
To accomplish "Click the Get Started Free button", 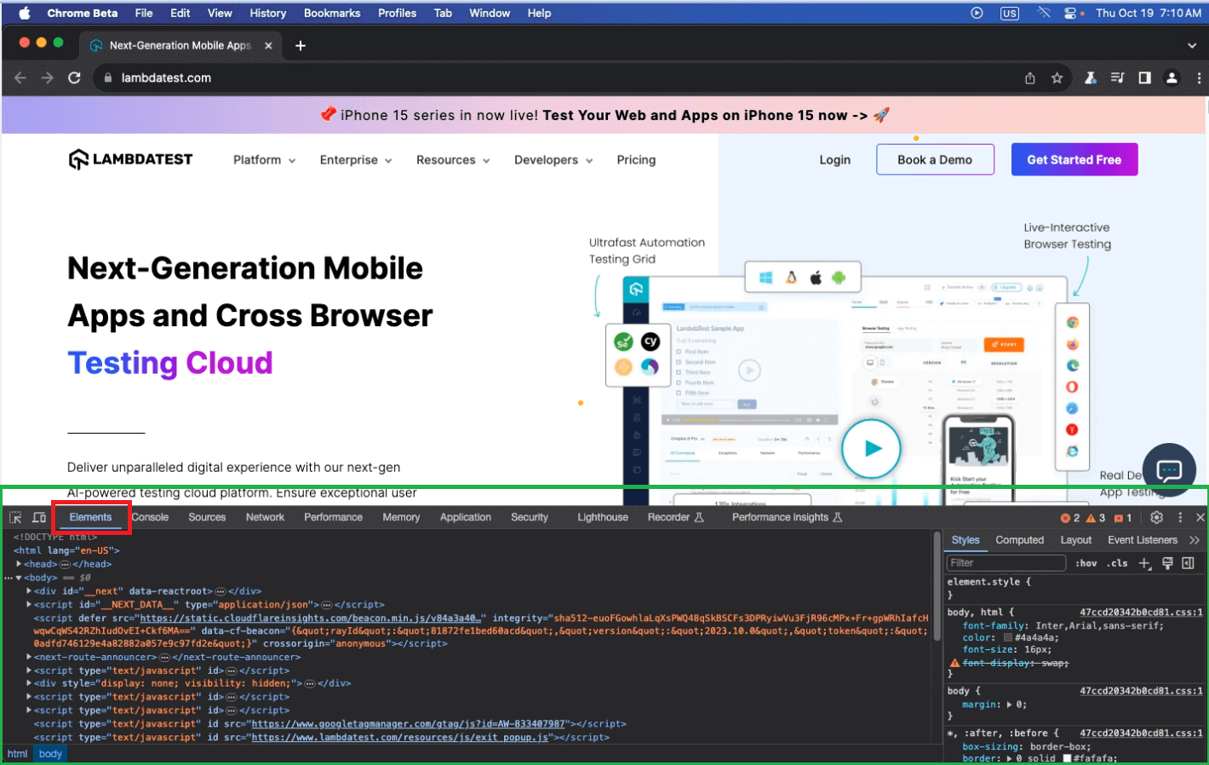I will pos(1074,159).
